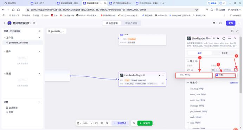Open the 84% zoom level dropdown
The image size is (243, 130).
point(88,123)
